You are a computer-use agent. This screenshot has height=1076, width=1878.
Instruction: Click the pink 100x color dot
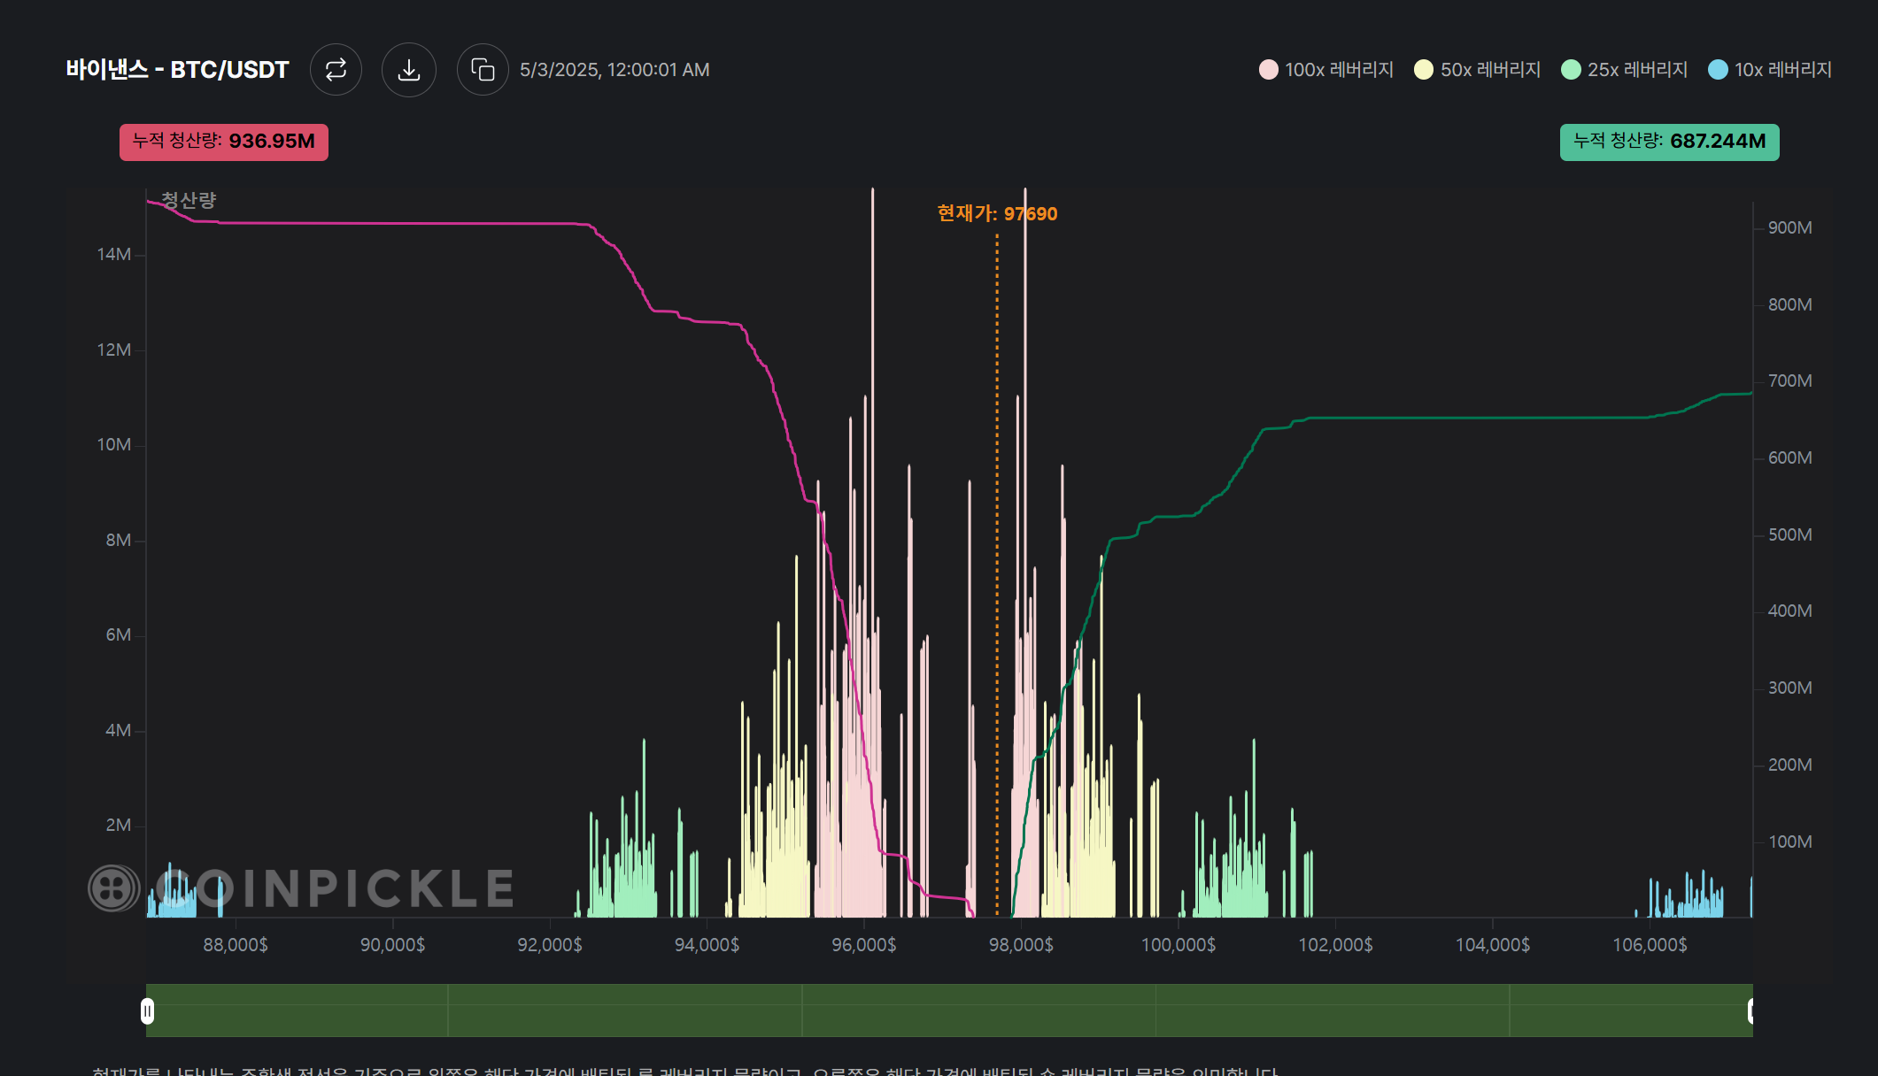(1268, 70)
